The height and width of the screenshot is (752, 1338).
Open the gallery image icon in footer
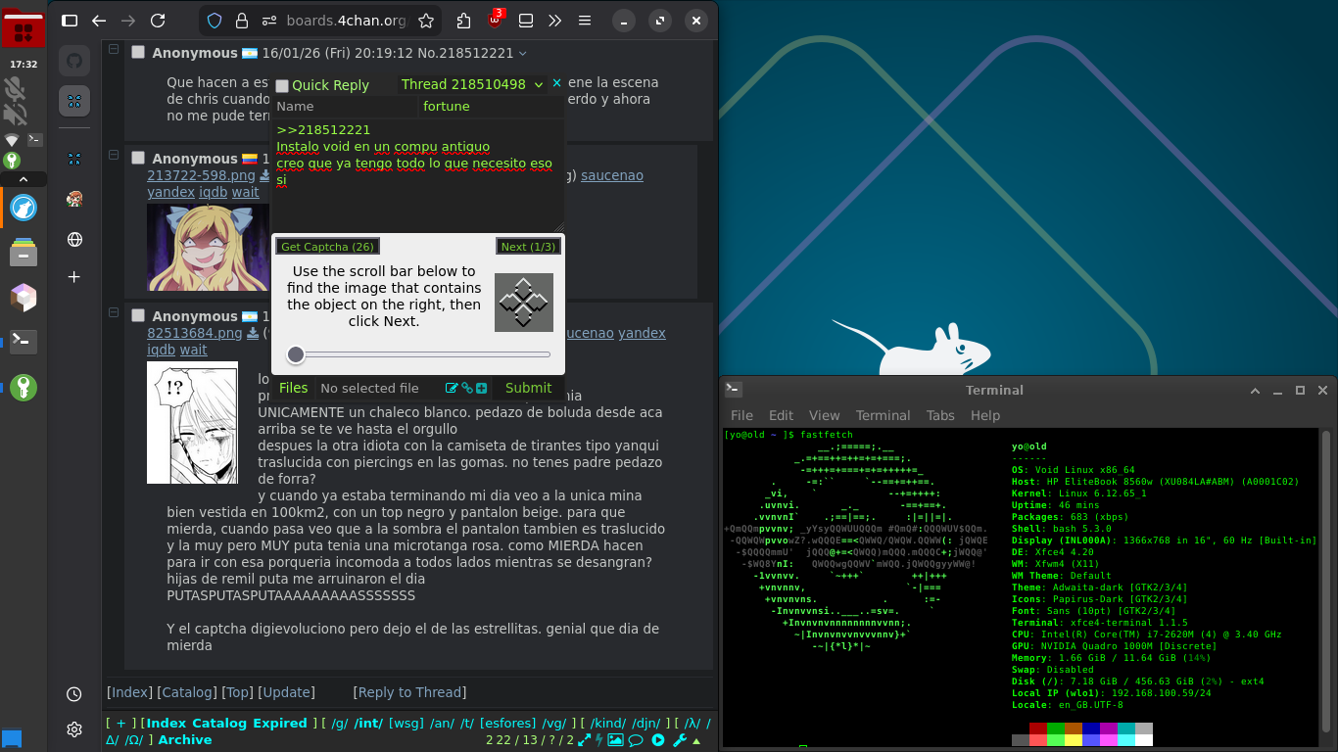pos(615,740)
